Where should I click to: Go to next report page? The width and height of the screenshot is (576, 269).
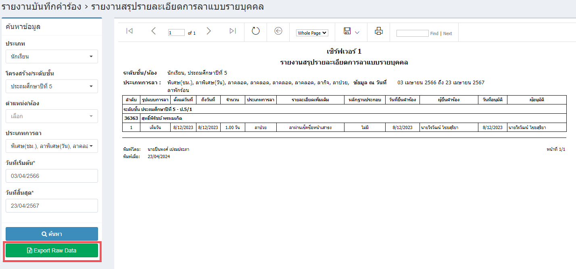pyautogui.click(x=209, y=31)
